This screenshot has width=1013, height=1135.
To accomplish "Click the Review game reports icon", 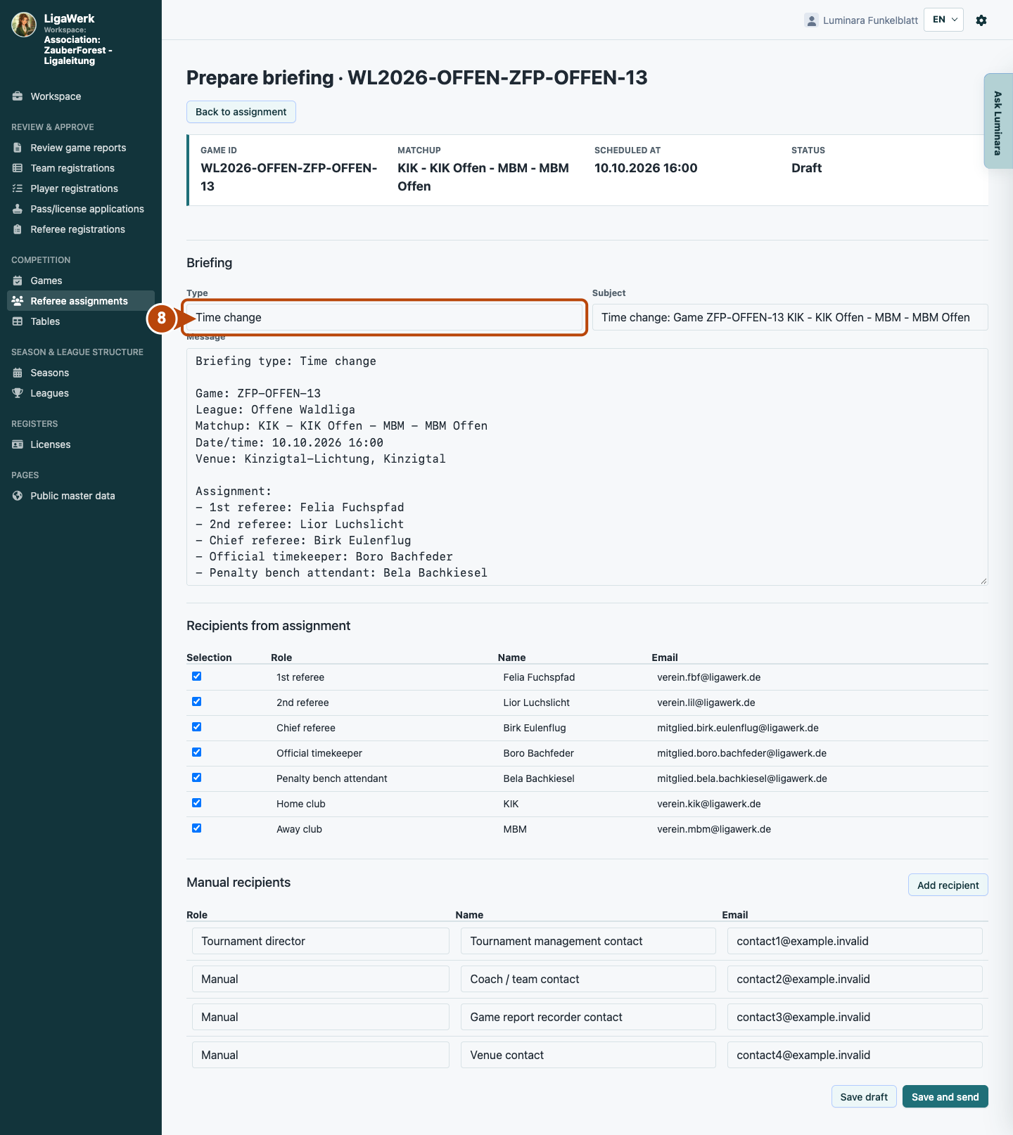I will point(18,148).
